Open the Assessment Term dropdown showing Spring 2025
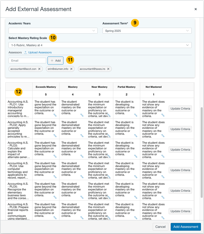The width and height of the screenshot is (204, 234). tap(147, 31)
